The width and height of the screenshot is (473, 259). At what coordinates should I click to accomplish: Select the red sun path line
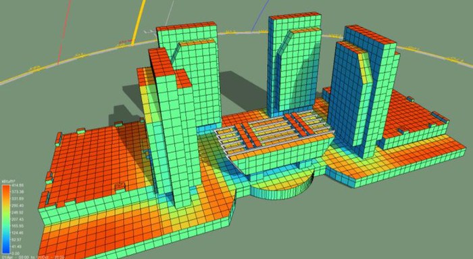click(65, 32)
